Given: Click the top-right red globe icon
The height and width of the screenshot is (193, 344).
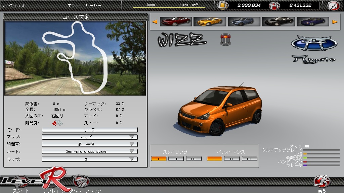Looking at the screenshot, I should pos(334,5).
